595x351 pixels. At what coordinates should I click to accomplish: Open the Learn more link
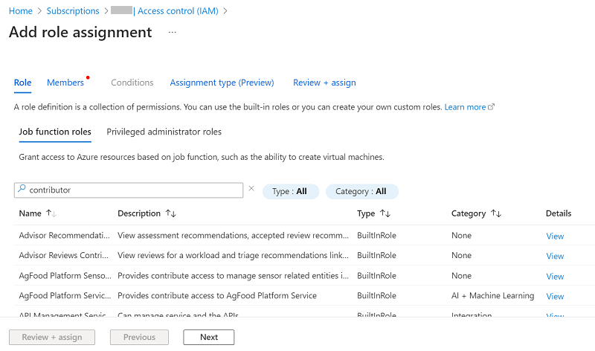465,107
